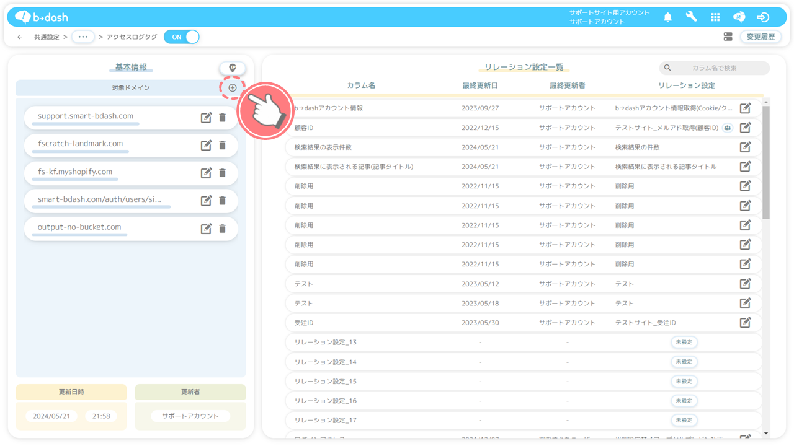This screenshot has height=446, width=794.
Task: Go to 共通設定 in breadcrumb
Action: 47,37
